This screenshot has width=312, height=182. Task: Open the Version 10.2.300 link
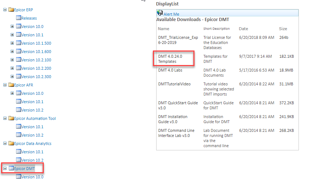tap(36, 77)
